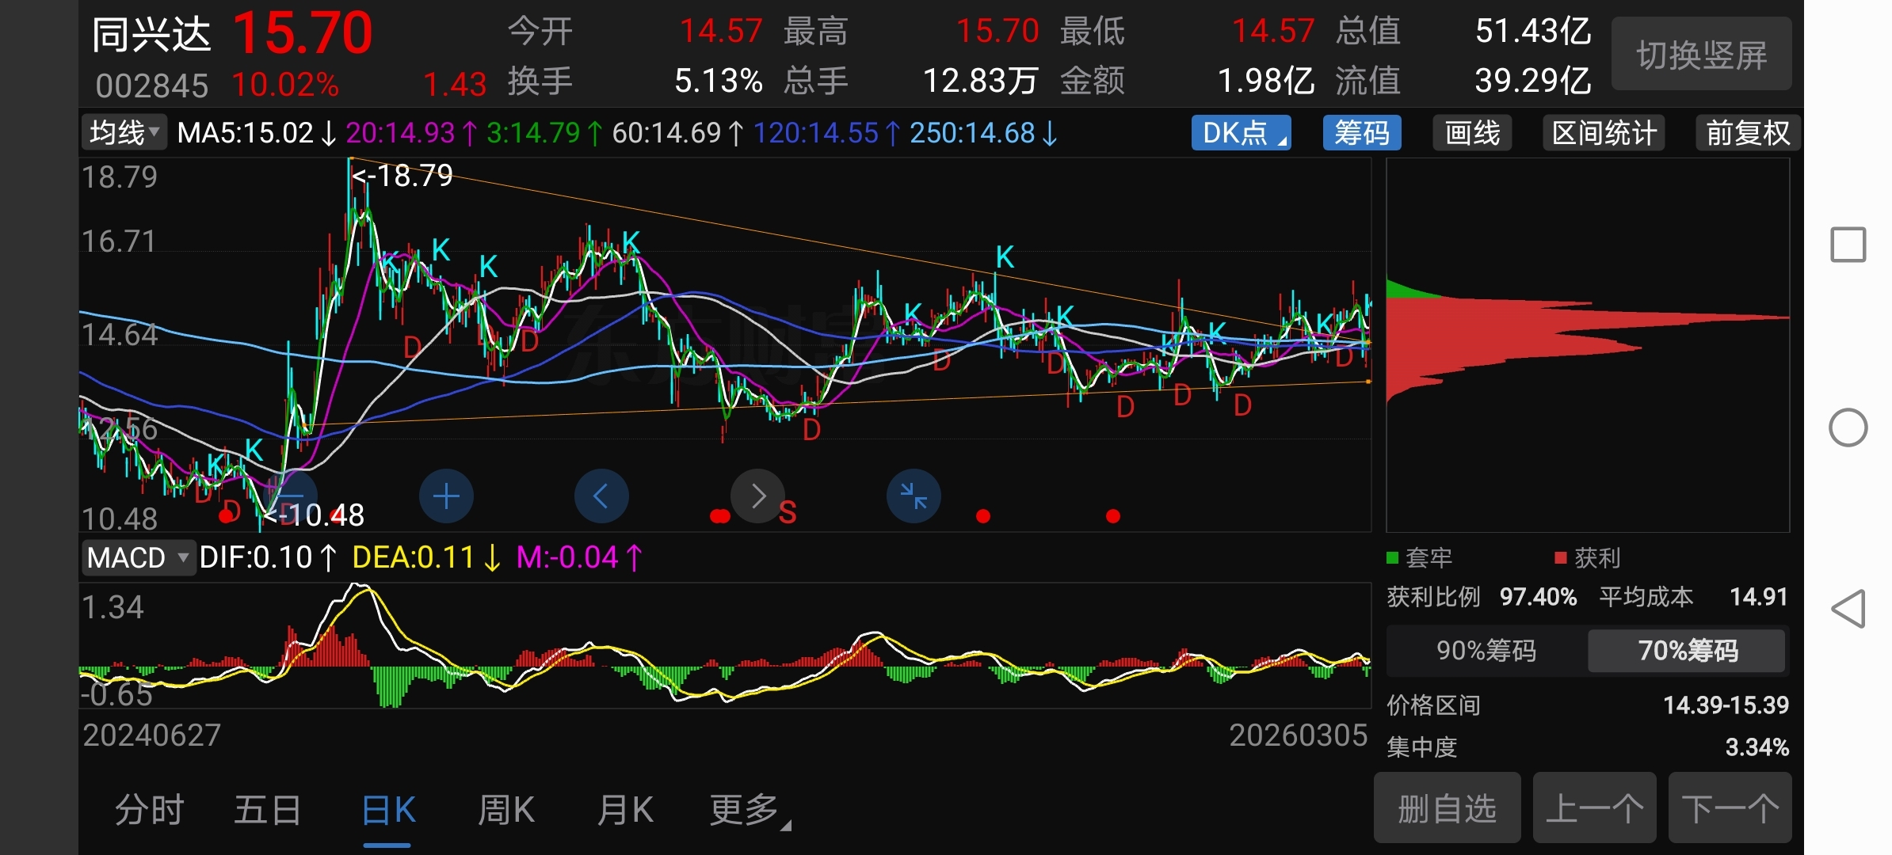Click the red S marker on chart
Viewport: 1892px width, 855px height.
coord(787,514)
